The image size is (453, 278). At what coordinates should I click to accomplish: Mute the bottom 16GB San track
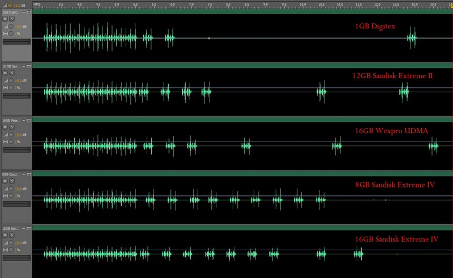click(5, 235)
